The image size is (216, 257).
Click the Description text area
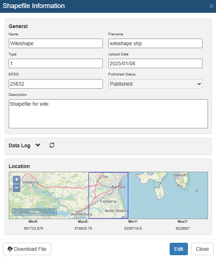point(108,114)
